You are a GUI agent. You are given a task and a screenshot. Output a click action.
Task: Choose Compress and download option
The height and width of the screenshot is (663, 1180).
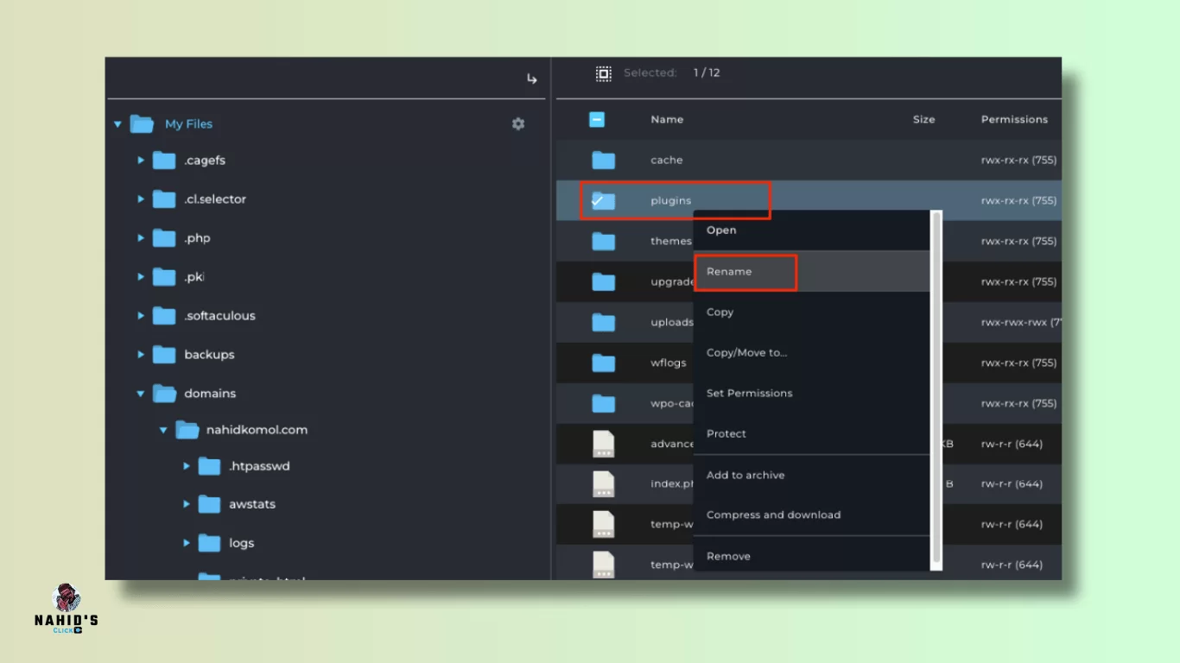coord(812,515)
